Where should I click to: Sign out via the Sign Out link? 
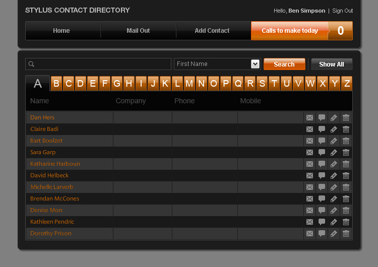[x=342, y=11]
